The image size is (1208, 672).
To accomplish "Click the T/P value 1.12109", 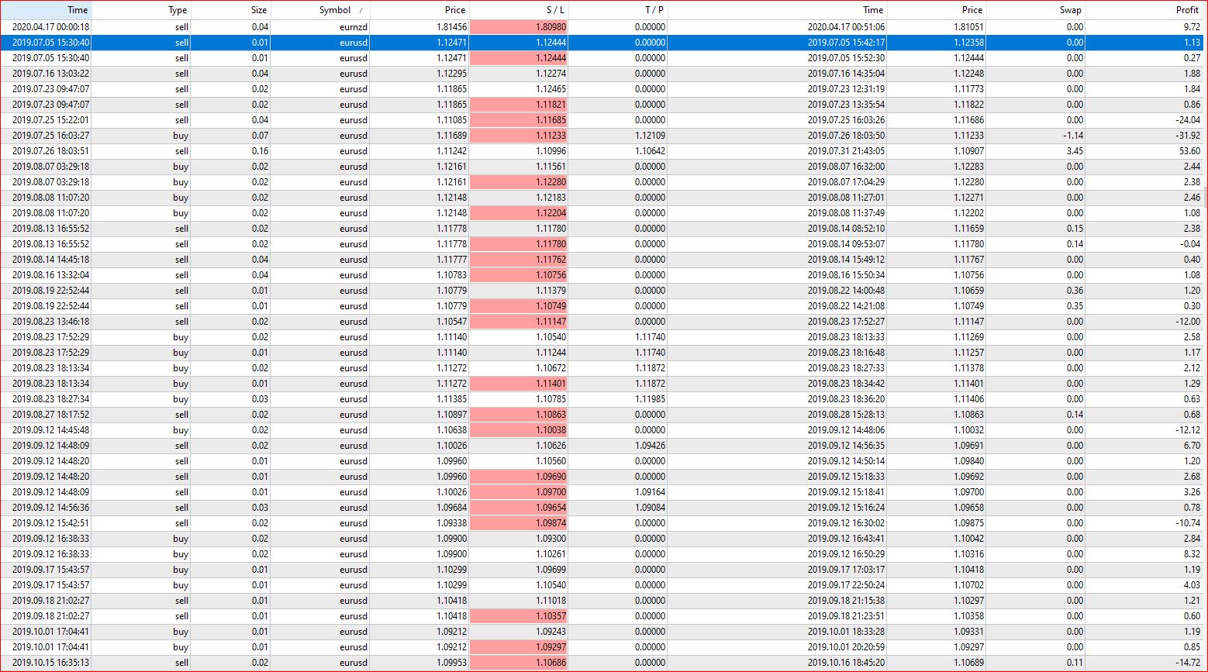I will coord(650,136).
